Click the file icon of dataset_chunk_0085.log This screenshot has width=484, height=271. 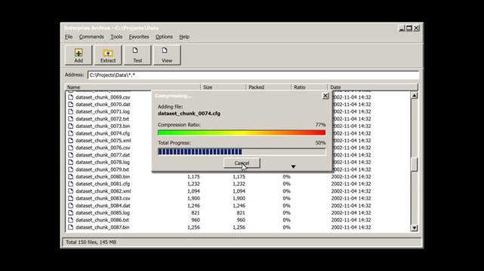coord(71,213)
